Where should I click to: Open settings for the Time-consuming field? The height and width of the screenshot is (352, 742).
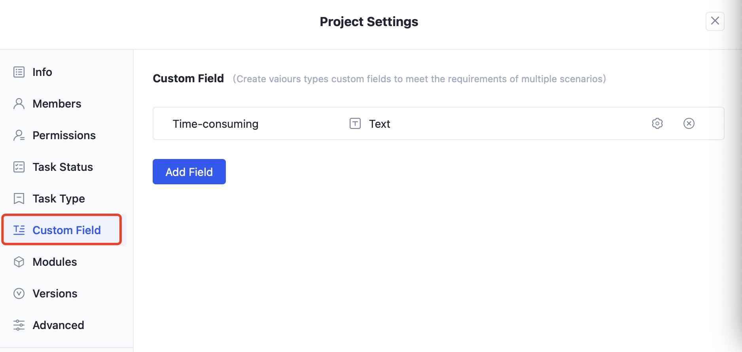point(657,123)
